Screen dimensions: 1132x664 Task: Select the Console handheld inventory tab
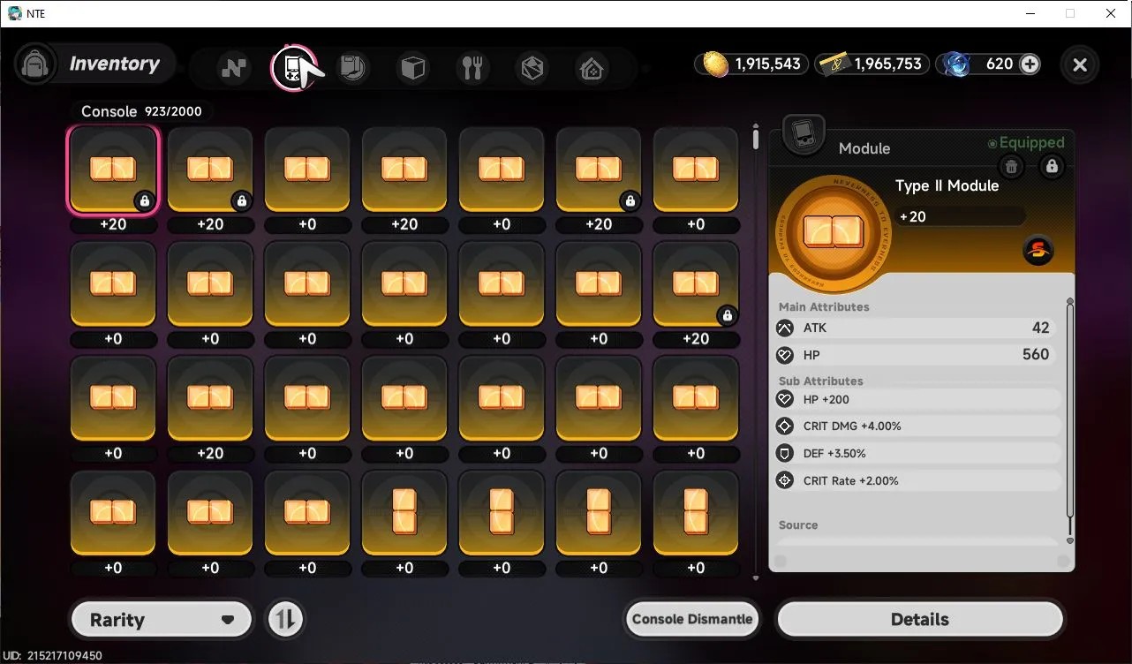click(x=292, y=67)
